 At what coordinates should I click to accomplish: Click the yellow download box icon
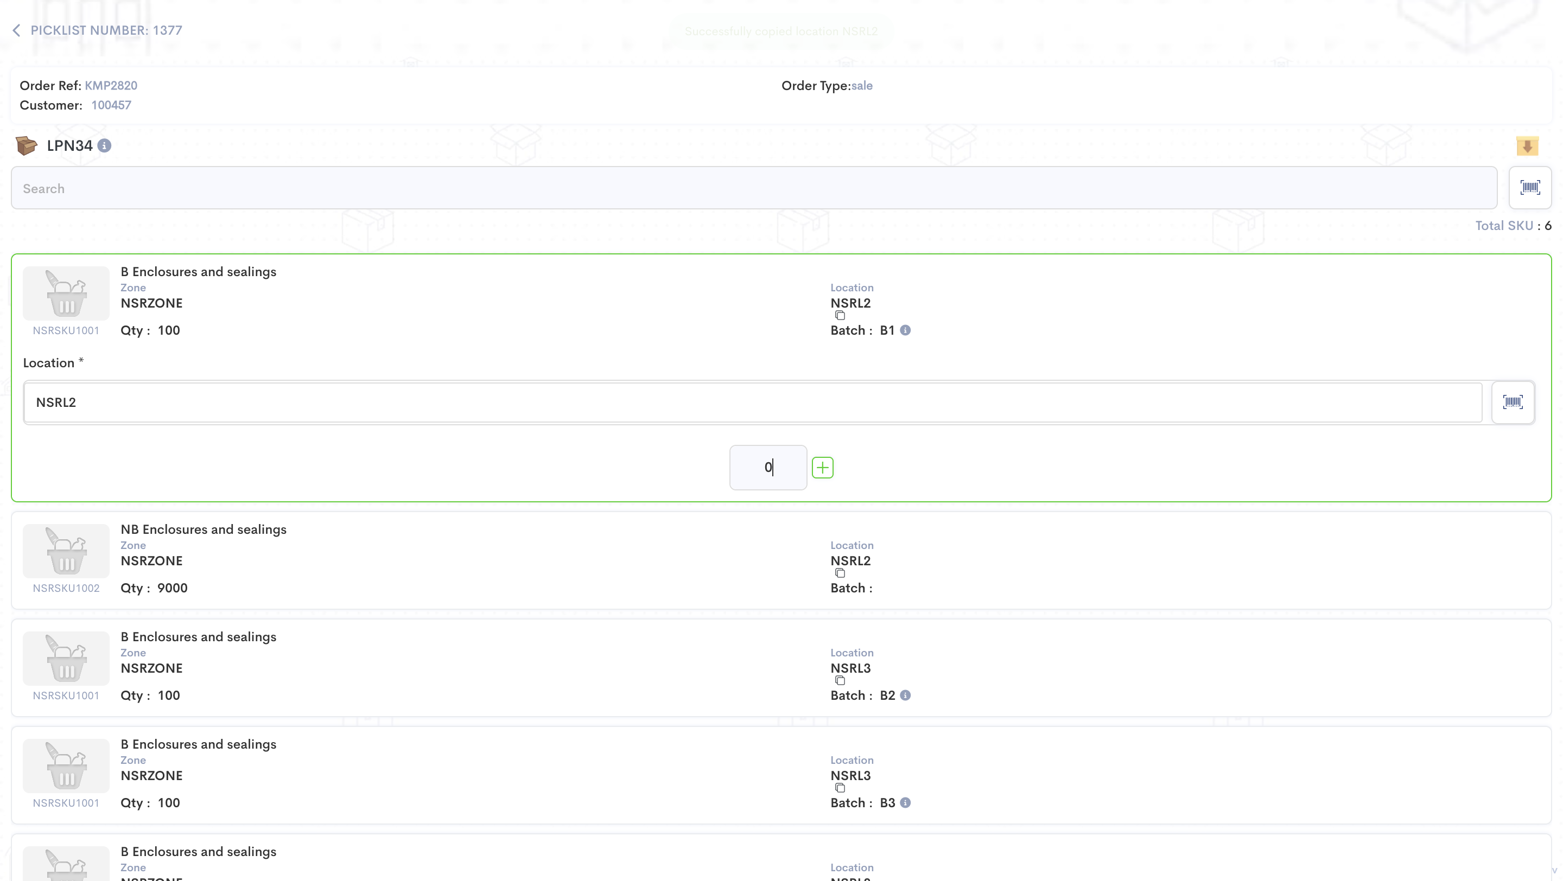(x=1527, y=145)
